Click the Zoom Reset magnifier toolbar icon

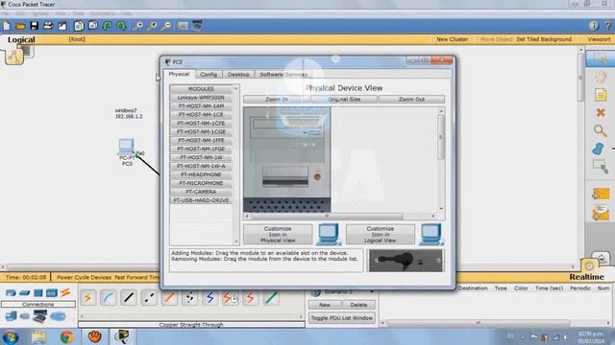click(x=152, y=26)
